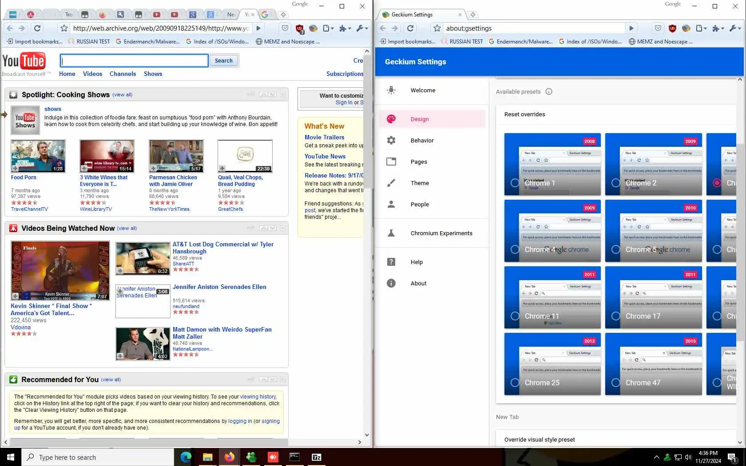Open uBlock Origin extension in left window

pyautogui.click(x=300, y=28)
